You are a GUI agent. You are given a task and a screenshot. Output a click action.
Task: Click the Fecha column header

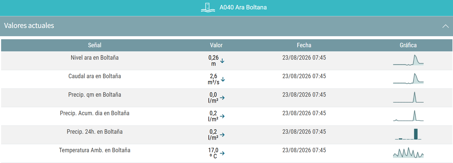pyautogui.click(x=304, y=45)
